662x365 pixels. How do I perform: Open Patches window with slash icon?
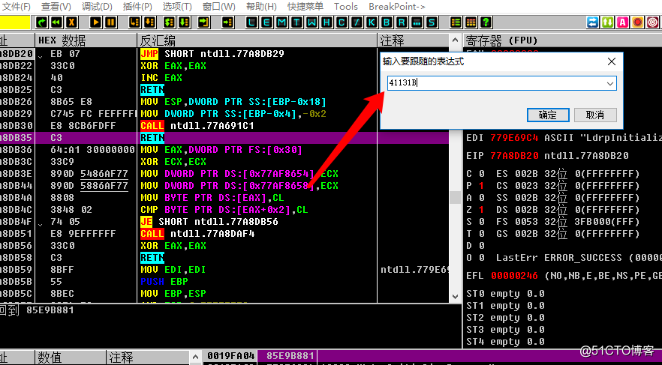pyautogui.click(x=357, y=22)
